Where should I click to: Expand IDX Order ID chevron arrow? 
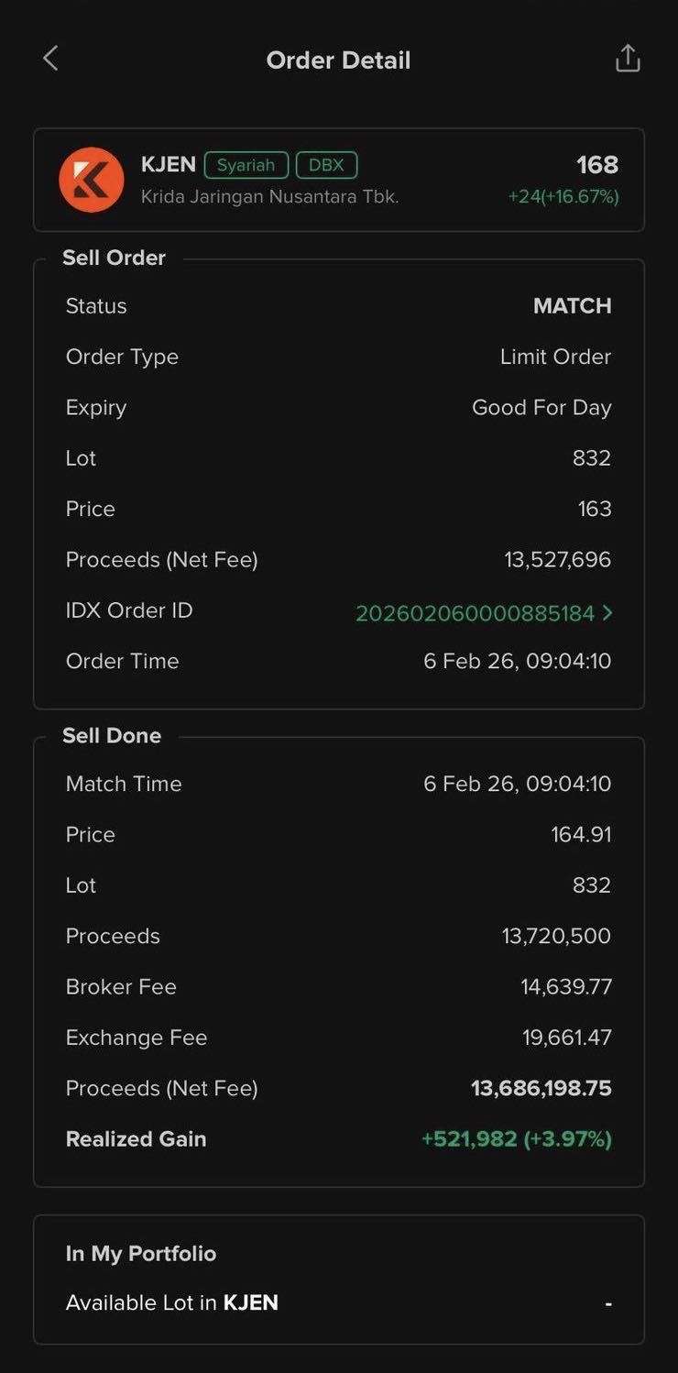click(607, 613)
